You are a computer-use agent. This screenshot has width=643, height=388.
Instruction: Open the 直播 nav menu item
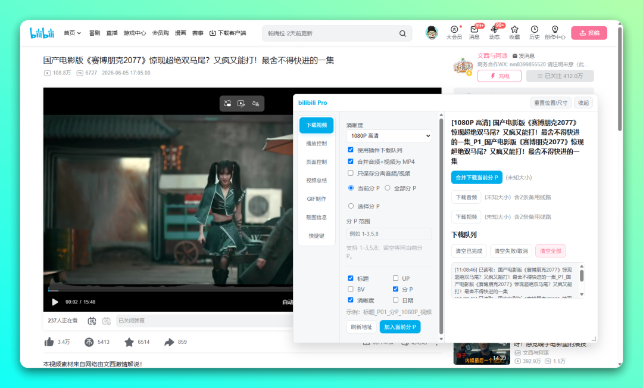(x=112, y=33)
